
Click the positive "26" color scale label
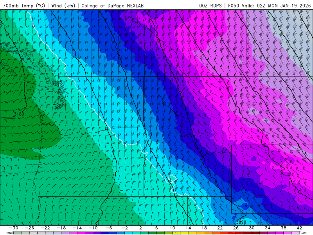click(x=236, y=228)
